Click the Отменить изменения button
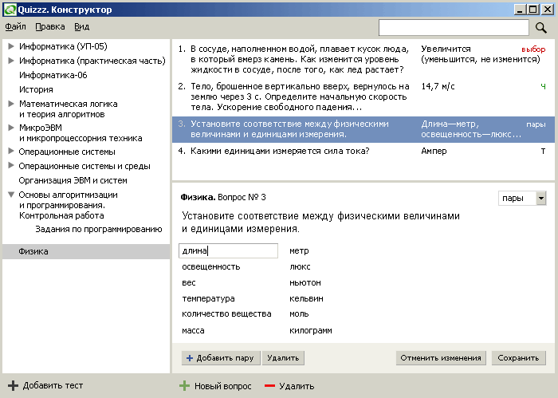 441,358
